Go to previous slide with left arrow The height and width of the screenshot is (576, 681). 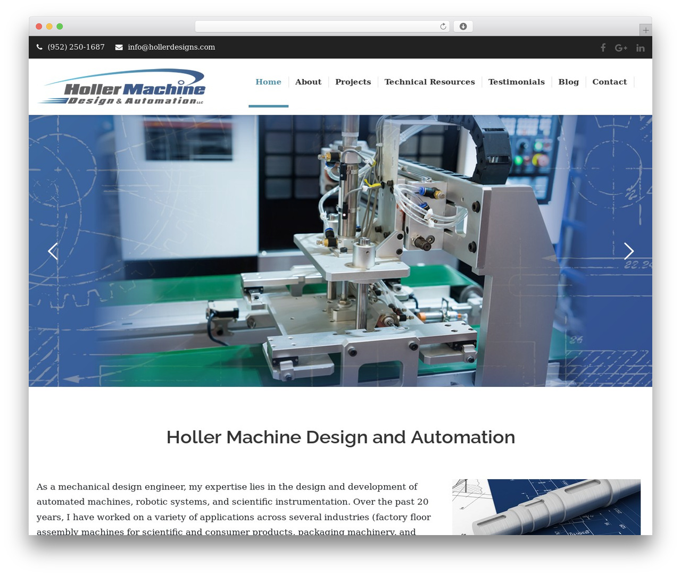(x=53, y=251)
